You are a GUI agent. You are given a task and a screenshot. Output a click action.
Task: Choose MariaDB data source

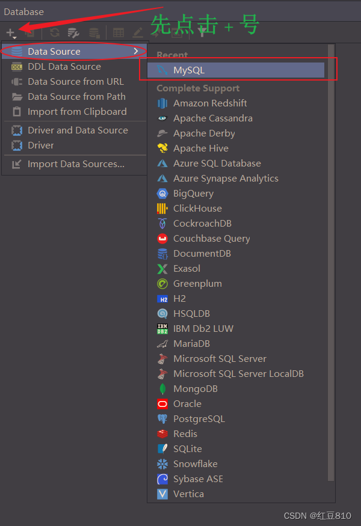click(237, 344)
